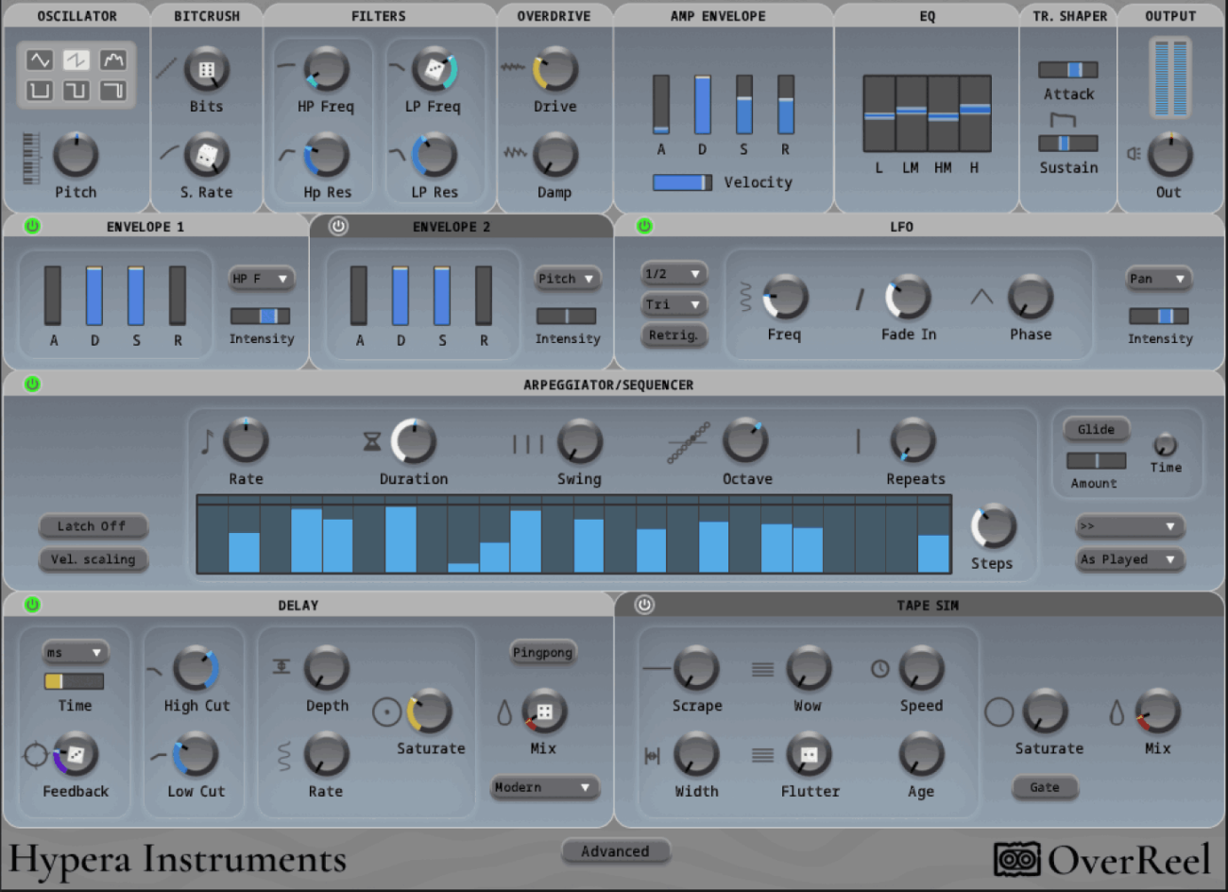Expand the As Played order dropdown

click(x=1130, y=559)
